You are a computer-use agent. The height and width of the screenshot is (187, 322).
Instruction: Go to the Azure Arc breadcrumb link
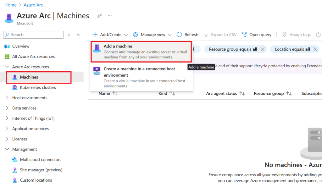[33, 5]
